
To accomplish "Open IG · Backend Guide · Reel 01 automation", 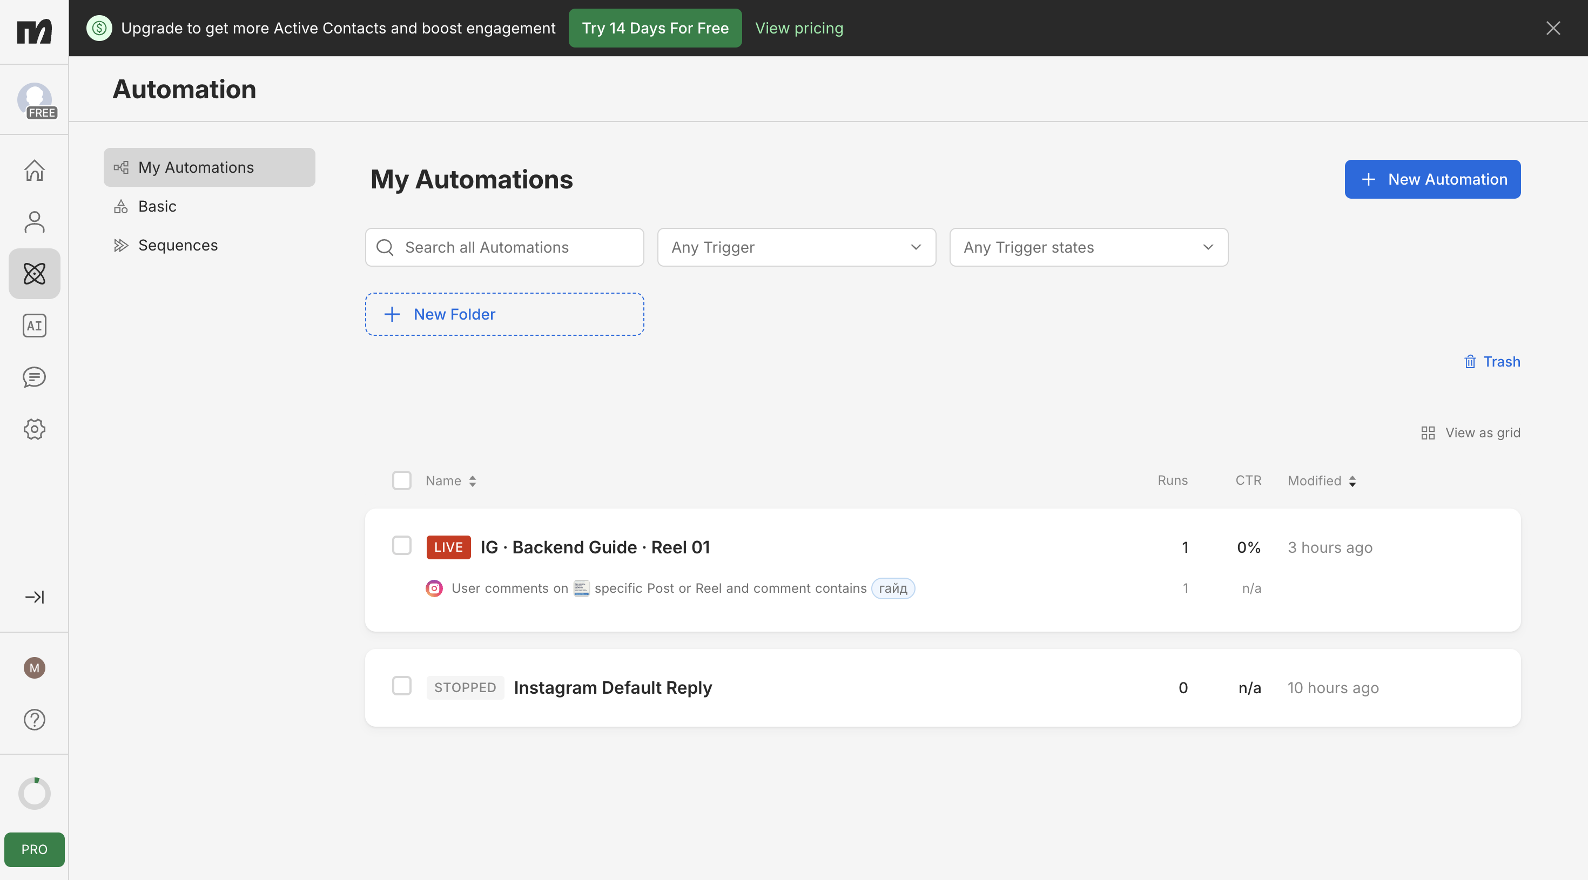I will [595, 546].
